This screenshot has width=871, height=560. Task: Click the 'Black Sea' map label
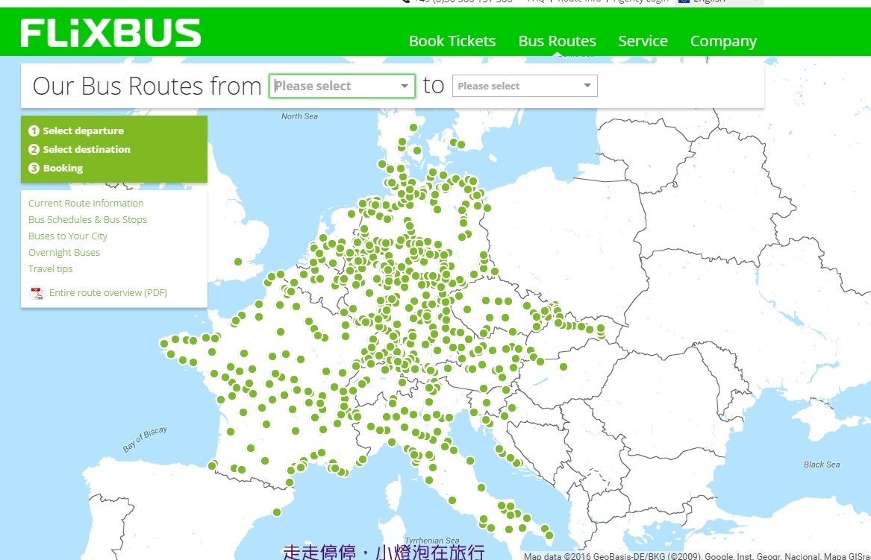(822, 465)
